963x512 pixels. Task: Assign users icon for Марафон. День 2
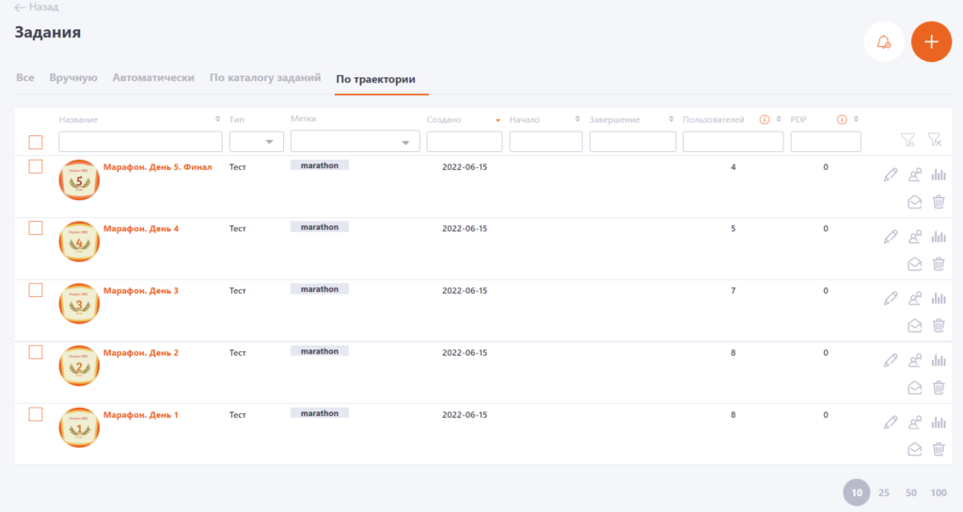(914, 361)
